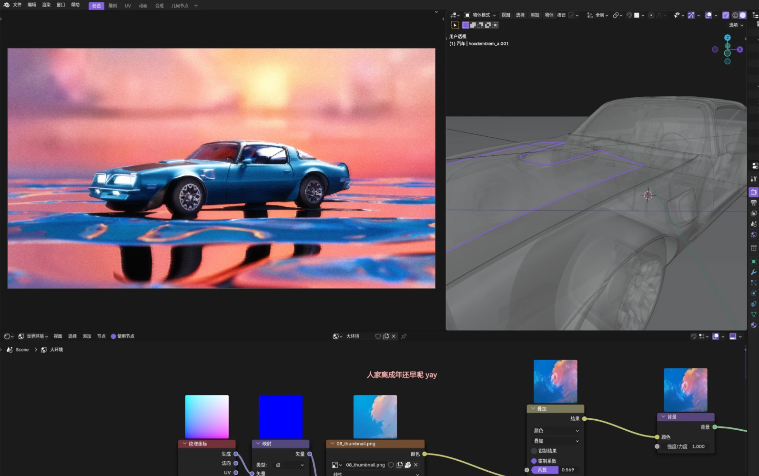Toggle viewport gizmos display
This screenshot has height=476, width=759.
pyautogui.click(x=691, y=15)
